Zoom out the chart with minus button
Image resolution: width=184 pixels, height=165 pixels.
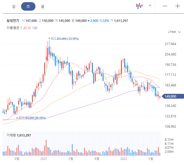pyautogui.click(x=165, y=6)
